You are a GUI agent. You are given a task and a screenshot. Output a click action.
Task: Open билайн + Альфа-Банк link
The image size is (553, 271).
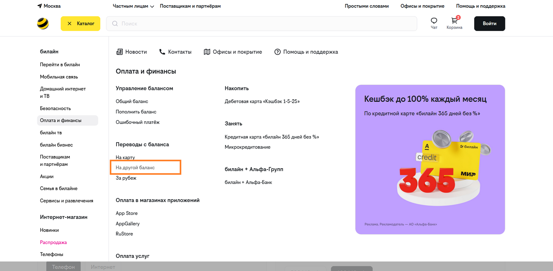248,183
